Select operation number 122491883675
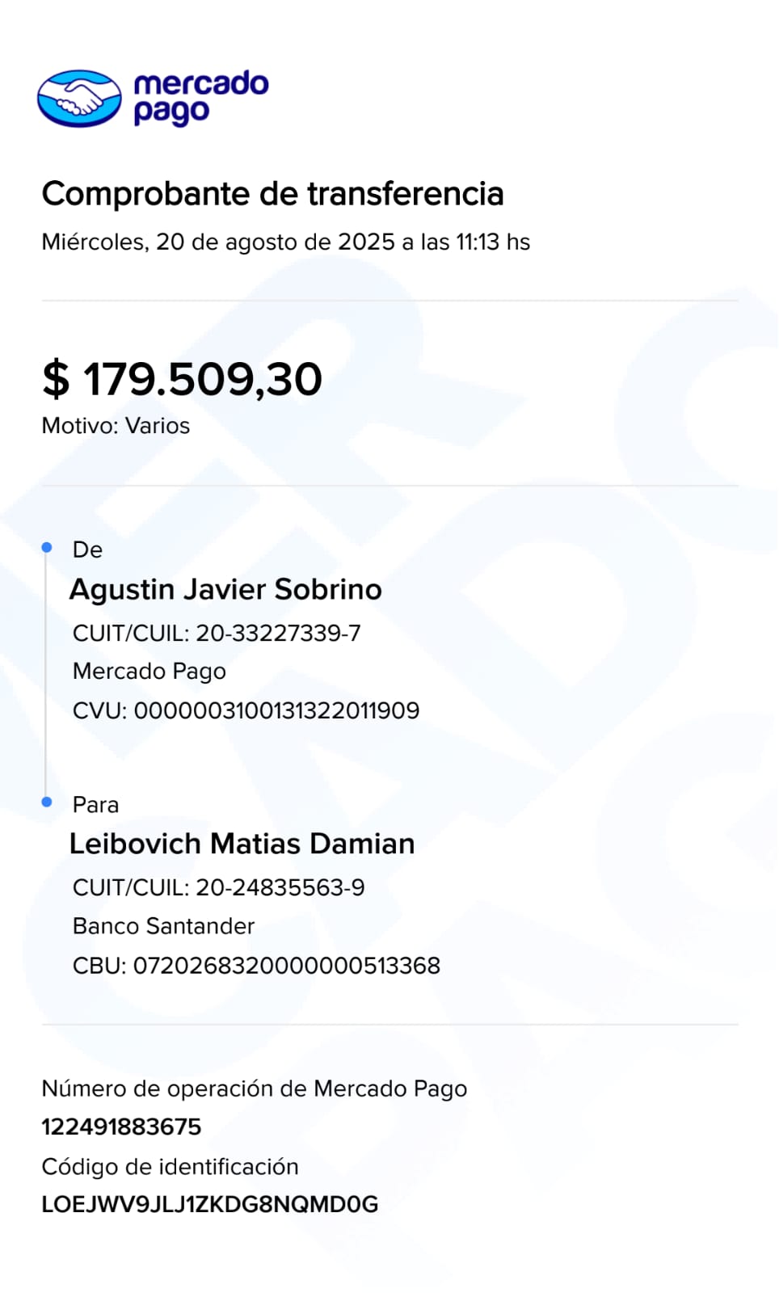The image size is (779, 1293). pyautogui.click(x=121, y=1127)
